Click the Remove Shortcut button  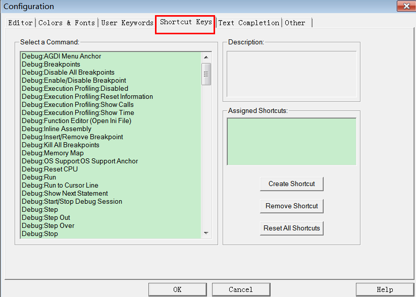pyautogui.click(x=291, y=206)
